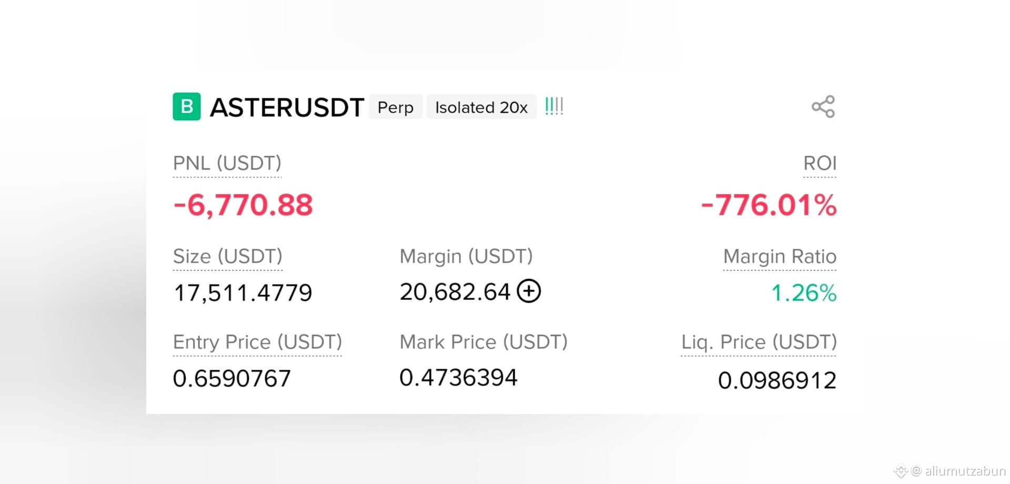1010x484 pixels.
Task: Click the PNL (USDT) label
Action: (227, 164)
